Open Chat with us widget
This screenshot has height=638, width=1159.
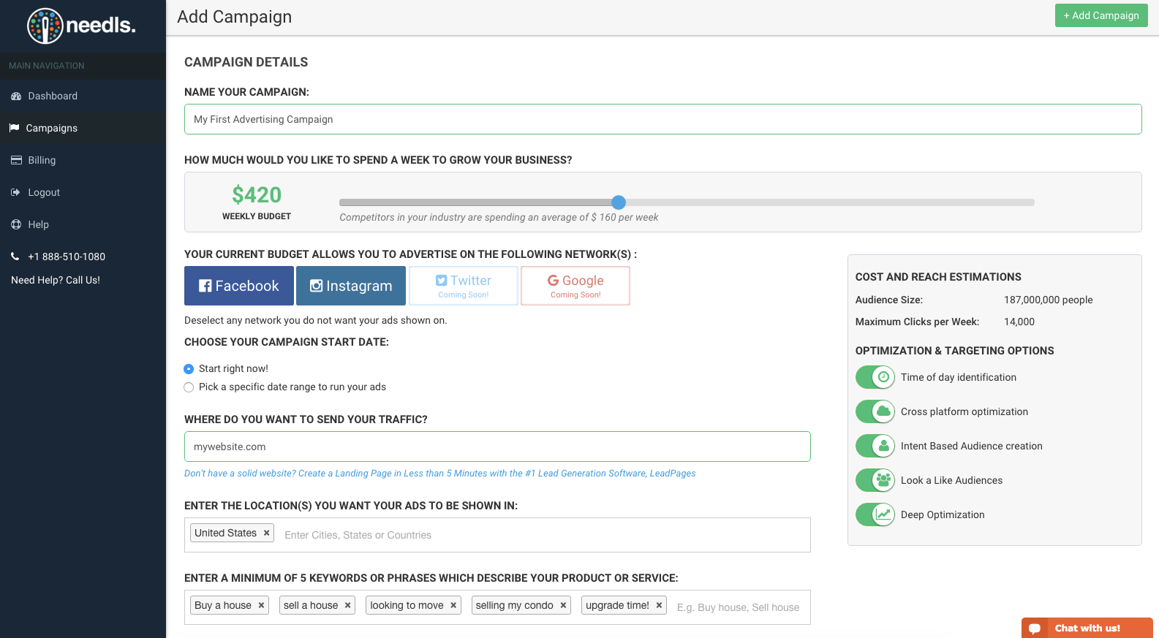pyautogui.click(x=1087, y=628)
